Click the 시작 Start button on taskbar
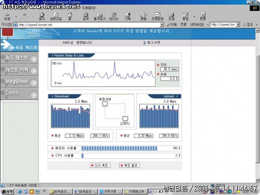This screenshot has width=260, height=195. coord(7,191)
